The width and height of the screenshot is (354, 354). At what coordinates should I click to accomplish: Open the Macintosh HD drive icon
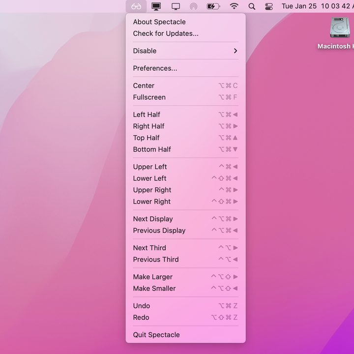click(x=340, y=28)
